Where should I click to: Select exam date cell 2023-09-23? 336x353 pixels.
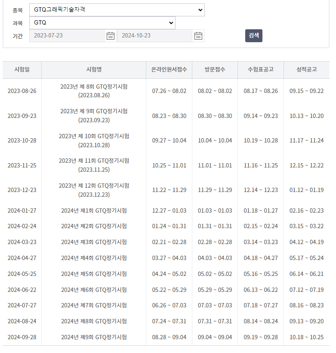click(22, 116)
